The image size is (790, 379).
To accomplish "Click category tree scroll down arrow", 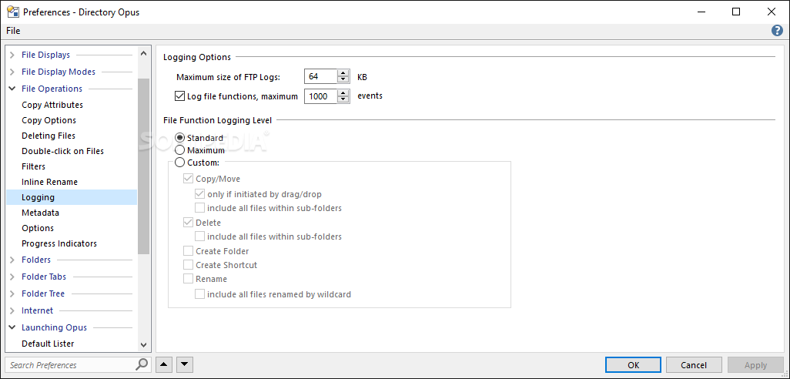I will (143, 345).
